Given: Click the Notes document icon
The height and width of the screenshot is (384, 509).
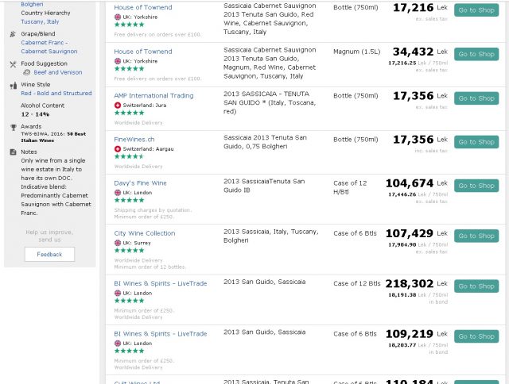Looking at the screenshot, I should (13, 152).
